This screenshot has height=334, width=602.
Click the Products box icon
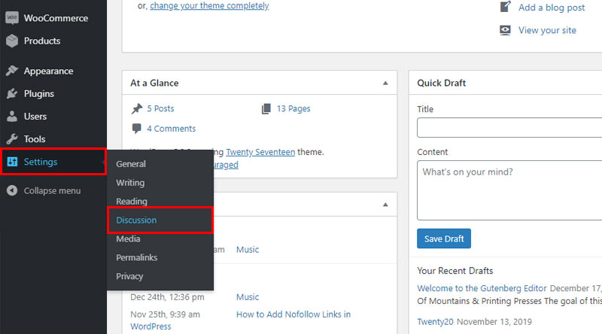tap(12, 41)
